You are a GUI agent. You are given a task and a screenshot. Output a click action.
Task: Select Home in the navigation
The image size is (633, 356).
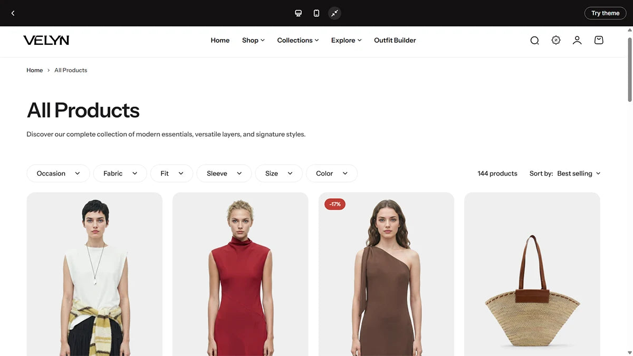220,40
